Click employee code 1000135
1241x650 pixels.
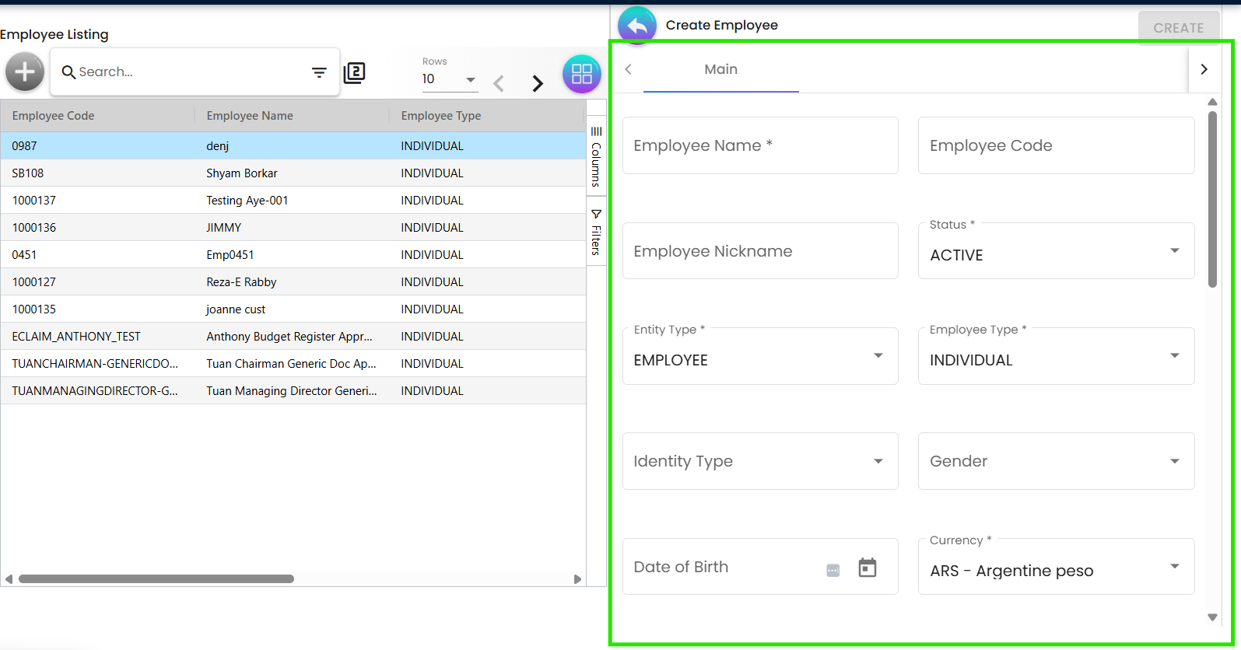click(x=34, y=309)
